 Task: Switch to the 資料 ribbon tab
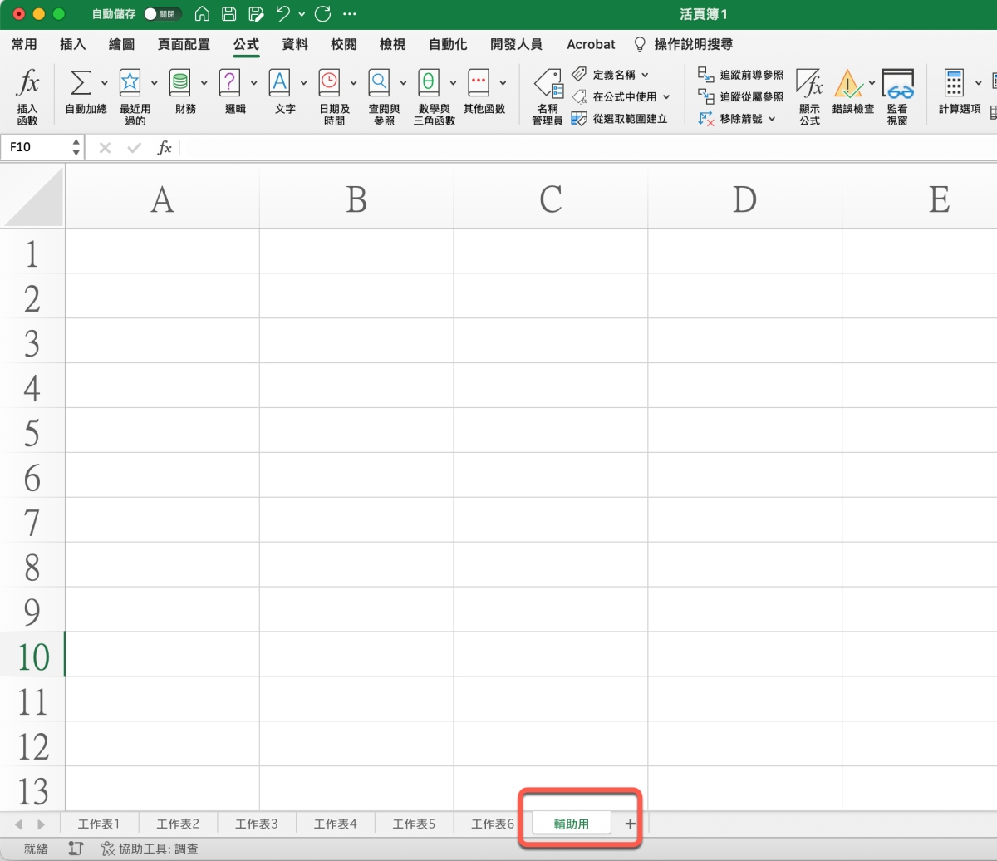click(x=295, y=44)
